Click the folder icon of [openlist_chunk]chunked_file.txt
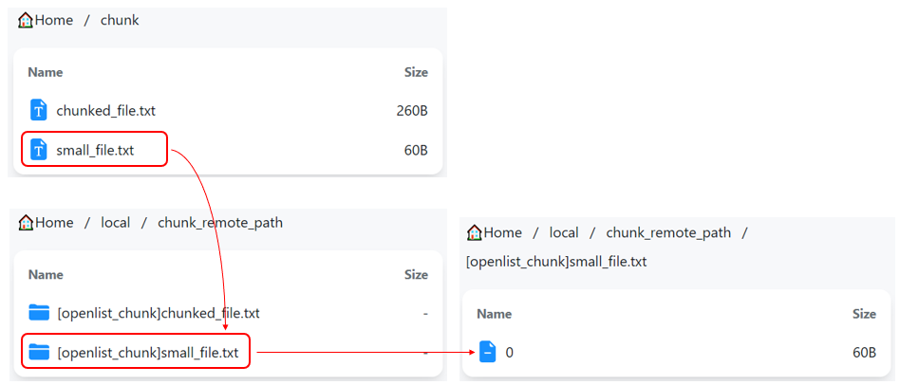The width and height of the screenshot is (900, 385). point(38,313)
